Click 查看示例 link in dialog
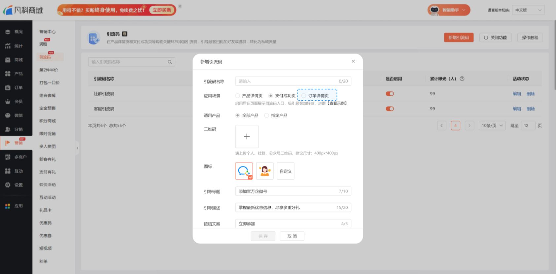The height and width of the screenshot is (274, 556). click(x=337, y=104)
